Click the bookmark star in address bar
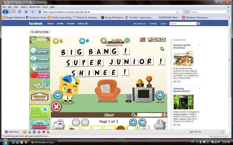This screenshot has height=145, width=233. click(178, 12)
